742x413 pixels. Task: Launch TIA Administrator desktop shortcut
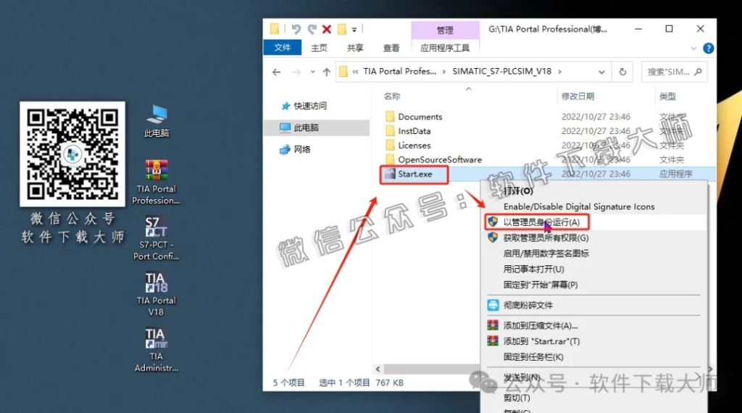pyautogui.click(x=157, y=350)
